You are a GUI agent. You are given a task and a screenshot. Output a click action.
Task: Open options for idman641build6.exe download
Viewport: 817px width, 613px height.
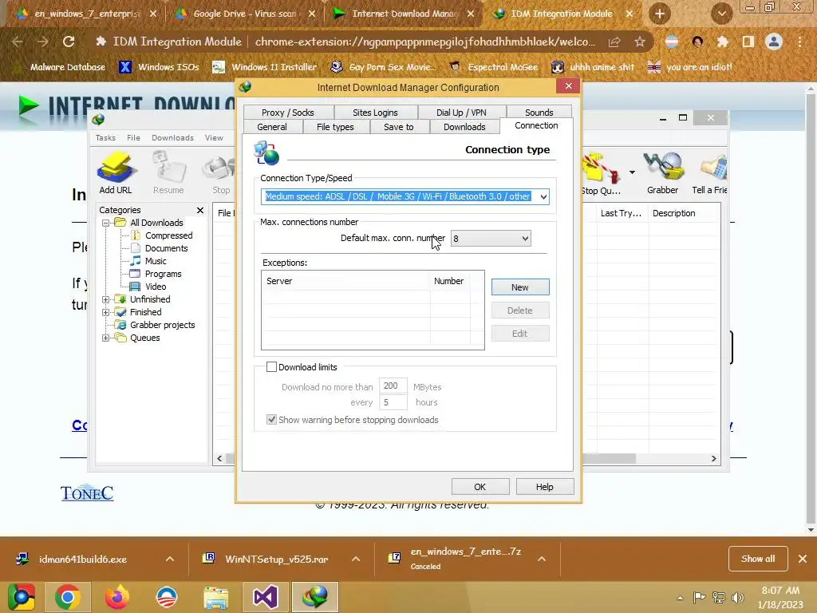click(170, 559)
